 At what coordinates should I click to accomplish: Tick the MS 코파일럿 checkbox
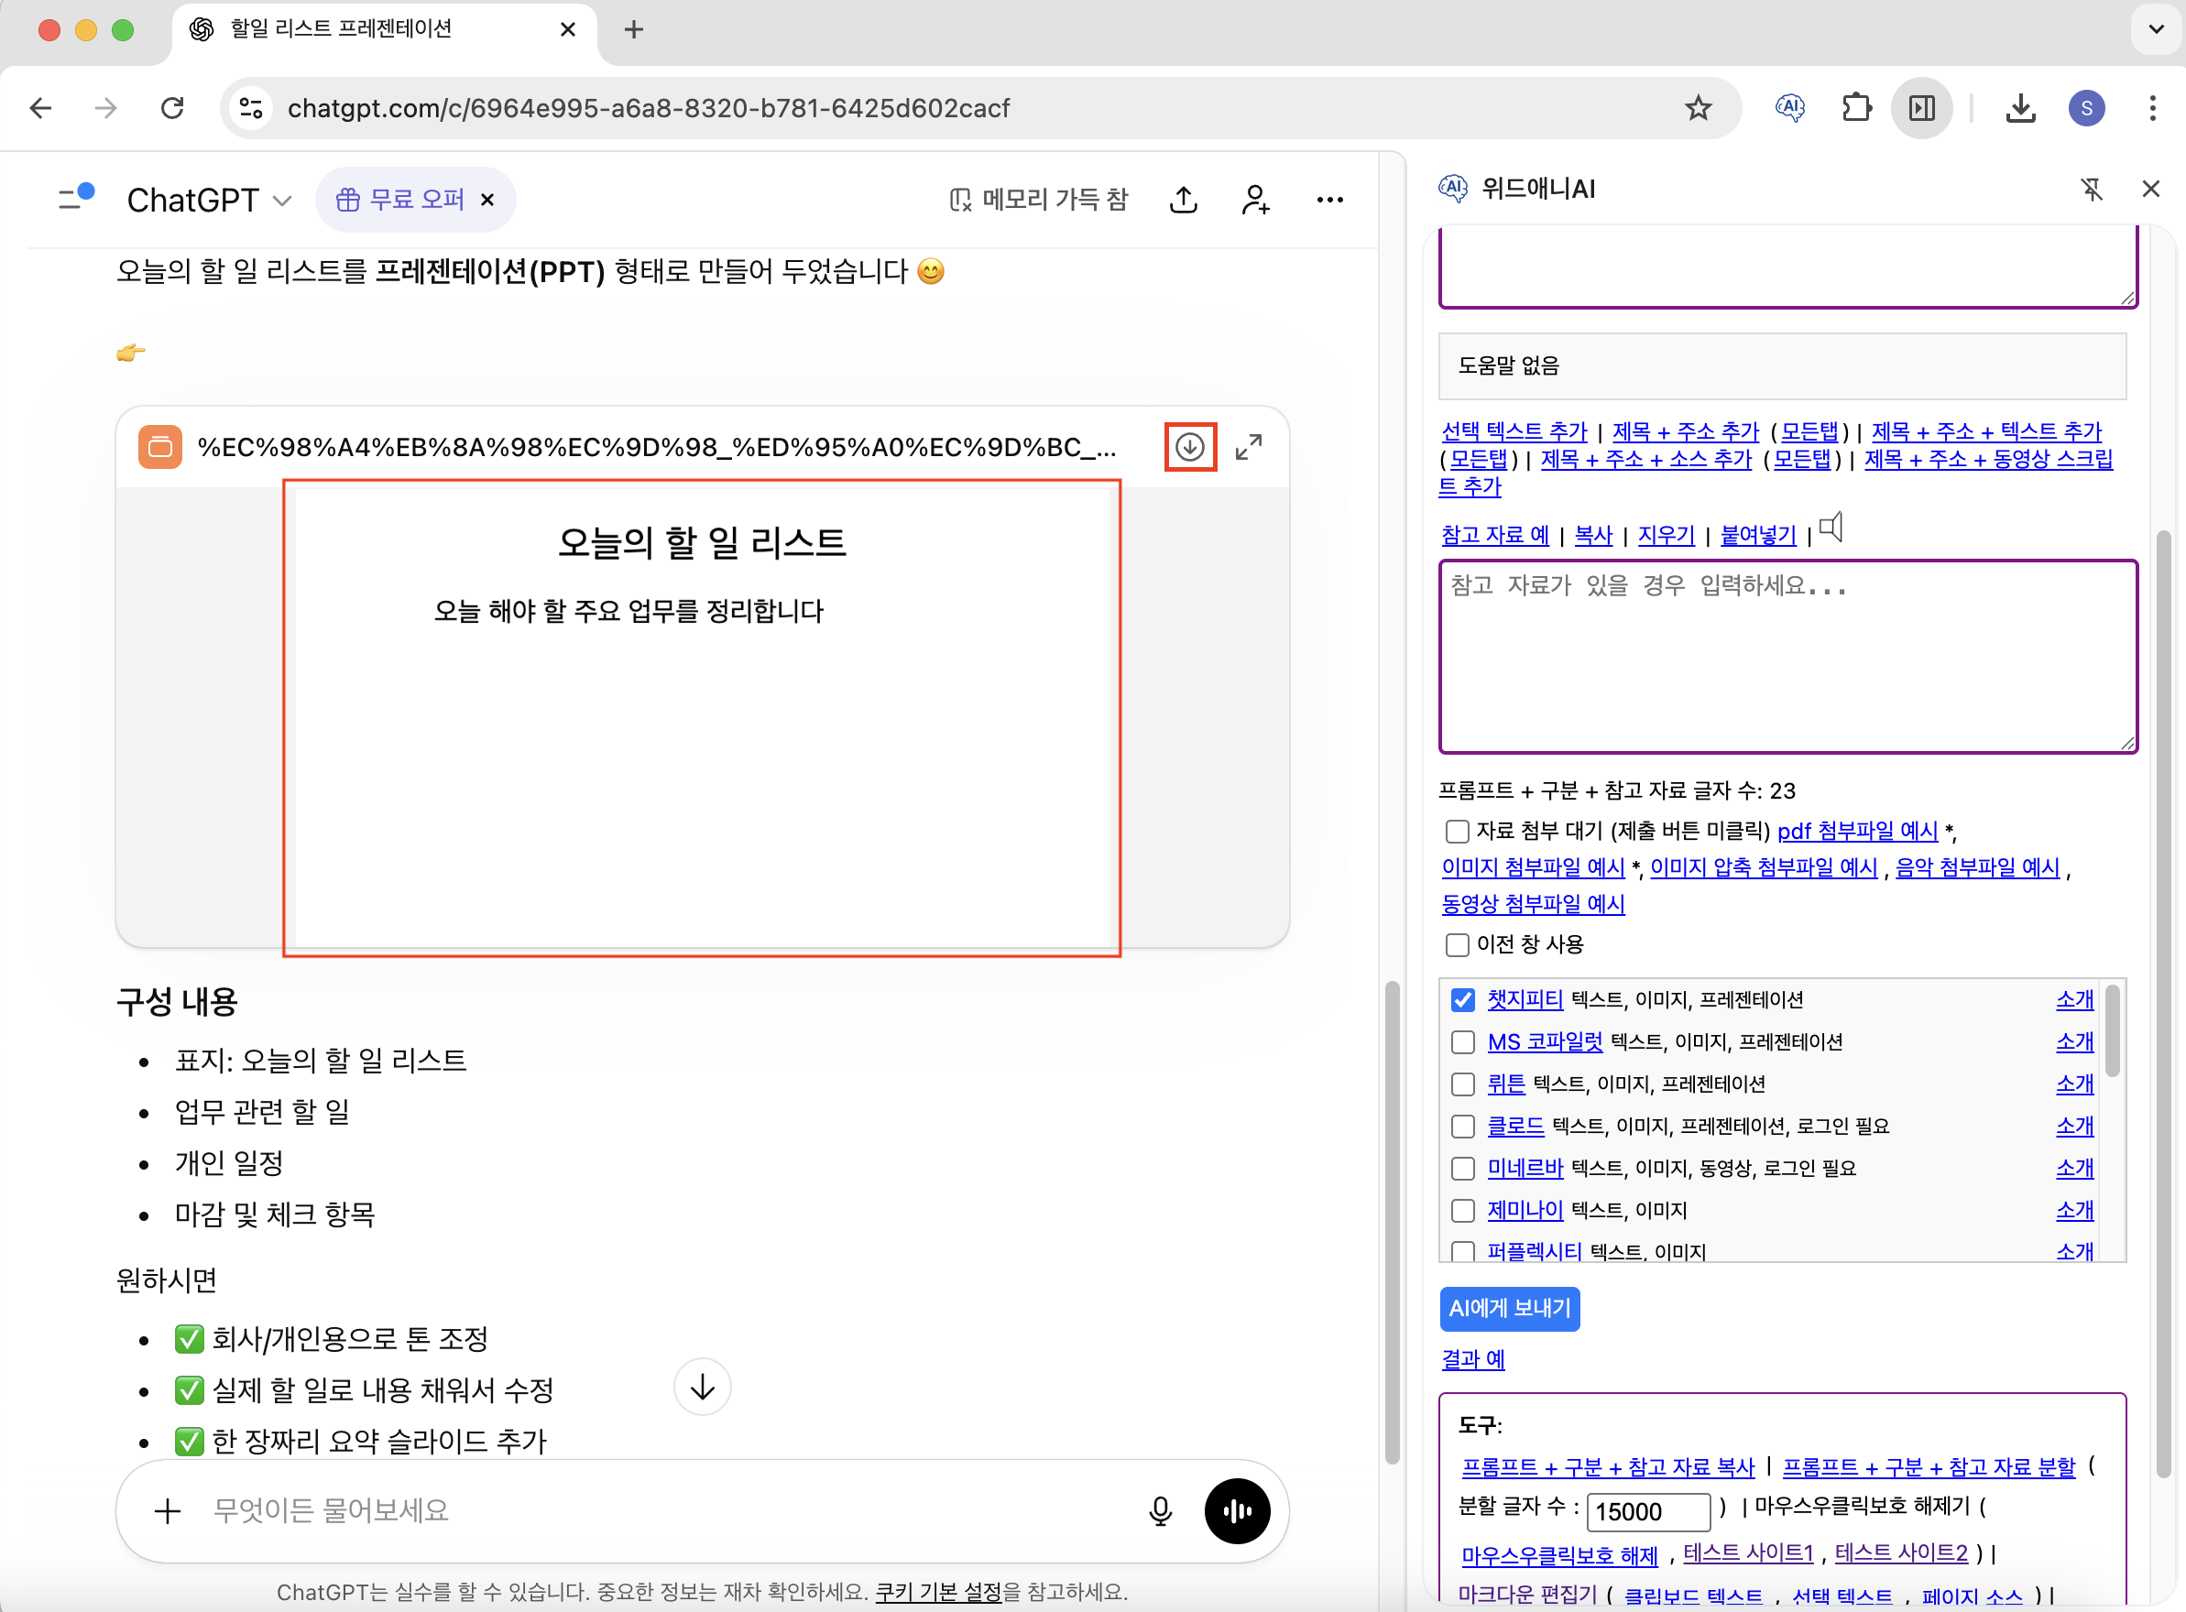1463,1042
